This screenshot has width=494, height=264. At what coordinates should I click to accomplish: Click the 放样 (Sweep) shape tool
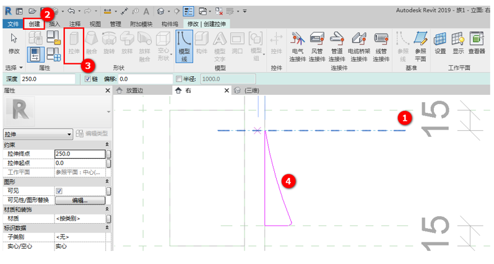127,43
